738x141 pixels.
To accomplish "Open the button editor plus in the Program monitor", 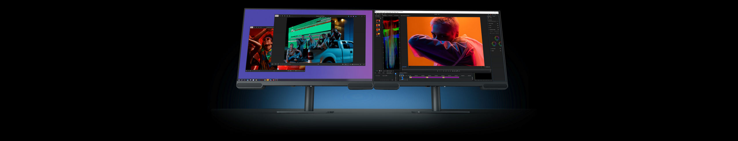I will click(x=490, y=71).
